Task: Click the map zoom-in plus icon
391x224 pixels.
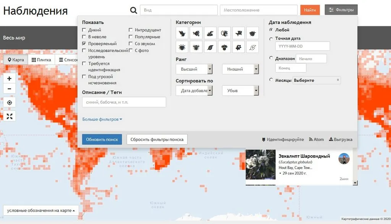Action: [x=10, y=79]
